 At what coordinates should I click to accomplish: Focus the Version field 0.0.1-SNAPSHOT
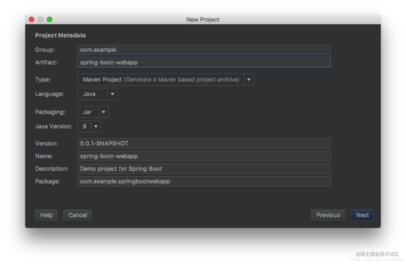(x=204, y=143)
